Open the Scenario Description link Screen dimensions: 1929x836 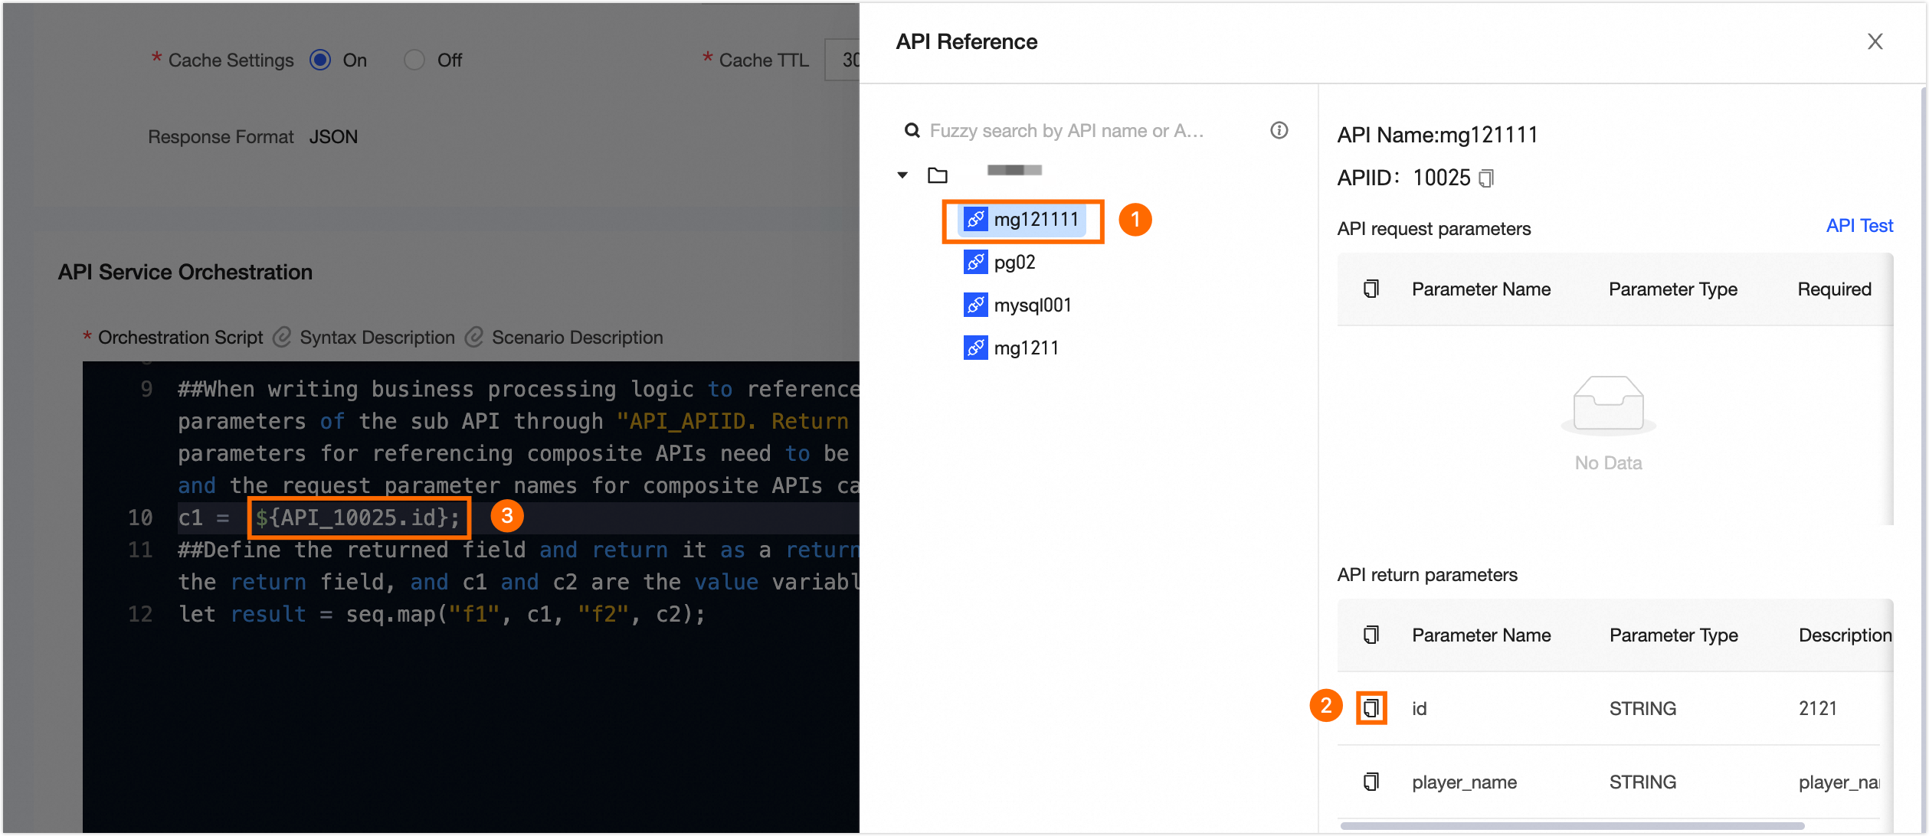click(576, 338)
